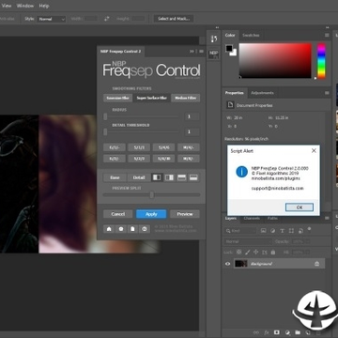
Task: Switch to the Adjustments tab
Action: pos(262,93)
